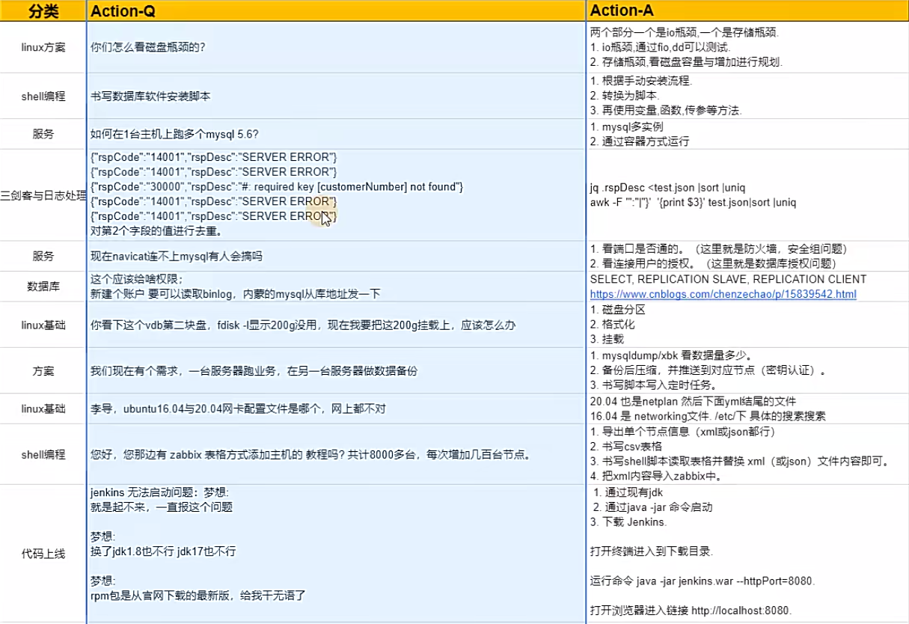The width and height of the screenshot is (909, 624).
Task: Select the '分类' header cell
Action: tap(43, 11)
